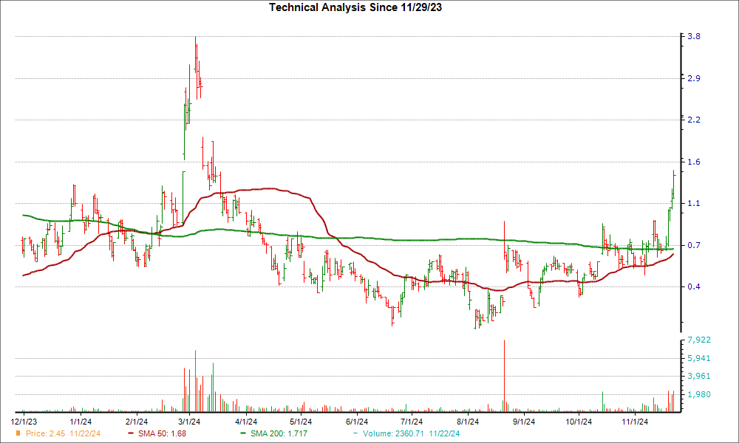739x443 pixels.
Task: Click the 1.1 price axis label
Action: pos(694,203)
